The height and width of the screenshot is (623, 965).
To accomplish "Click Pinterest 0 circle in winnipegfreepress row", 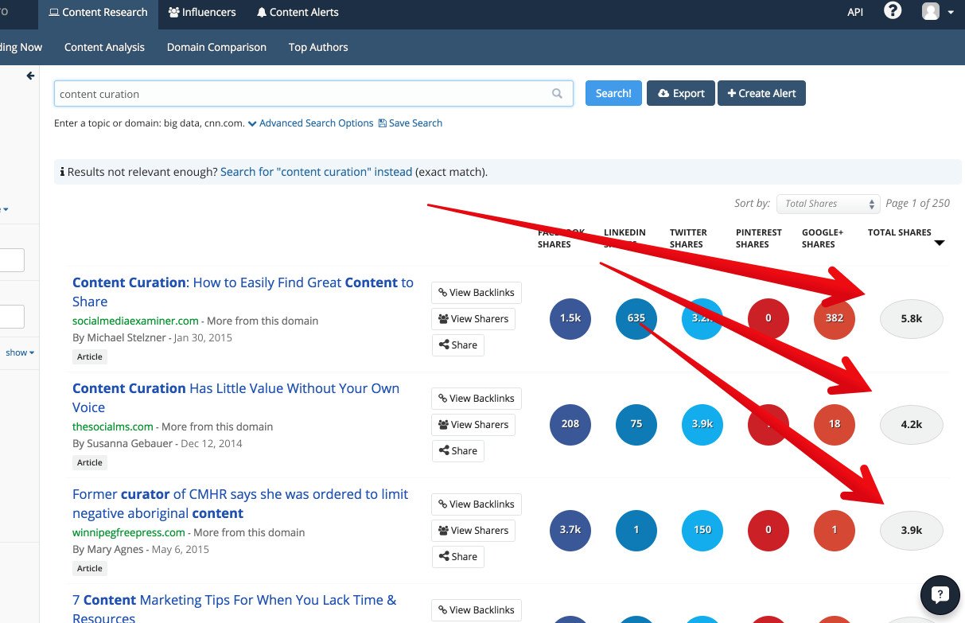I will (x=768, y=530).
